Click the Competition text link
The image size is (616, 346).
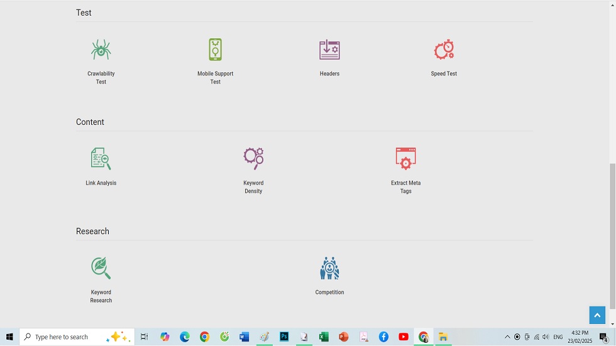pyautogui.click(x=329, y=293)
